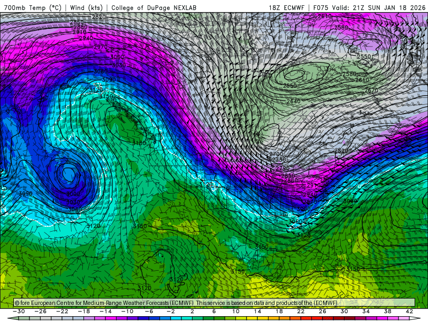This screenshot has width=428, height=321.
Task: Select the 2700 height contour label
Action: pos(276,154)
